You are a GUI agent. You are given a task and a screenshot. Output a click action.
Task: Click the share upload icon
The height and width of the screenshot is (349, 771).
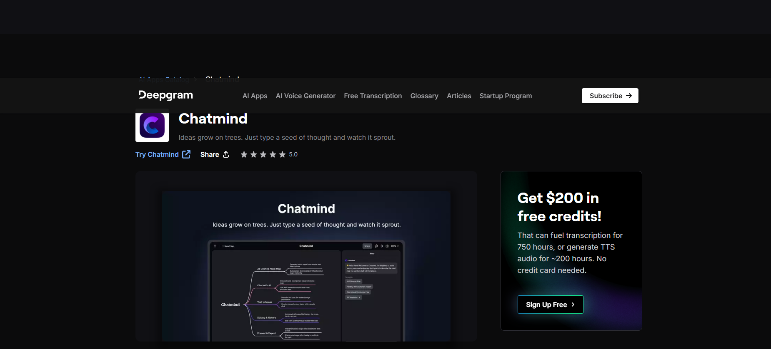pos(226,154)
